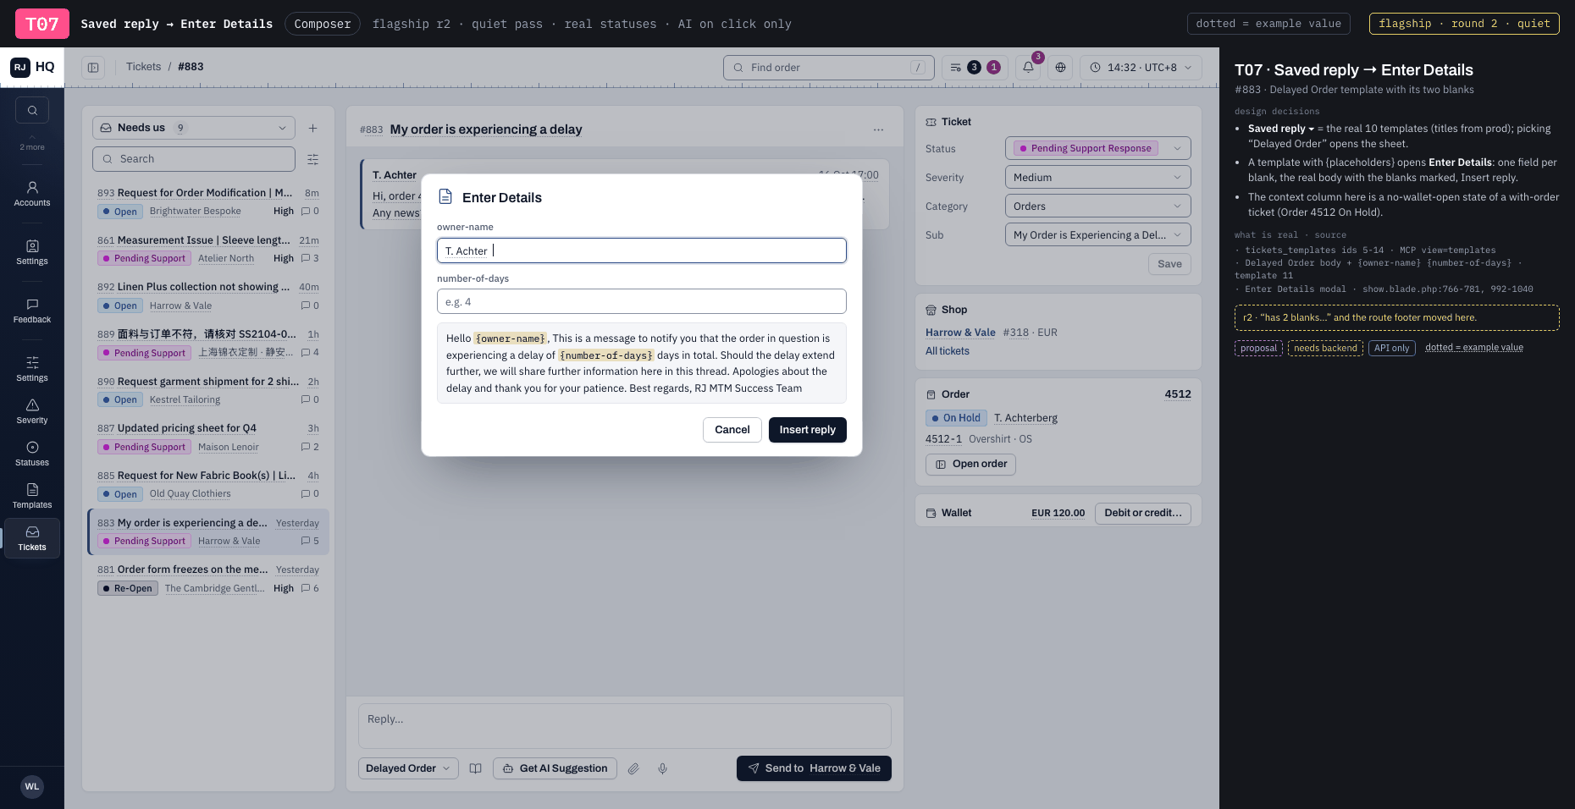Open Feedback in the left sidebar
The width and height of the screenshot is (1575, 809).
pos(32,311)
